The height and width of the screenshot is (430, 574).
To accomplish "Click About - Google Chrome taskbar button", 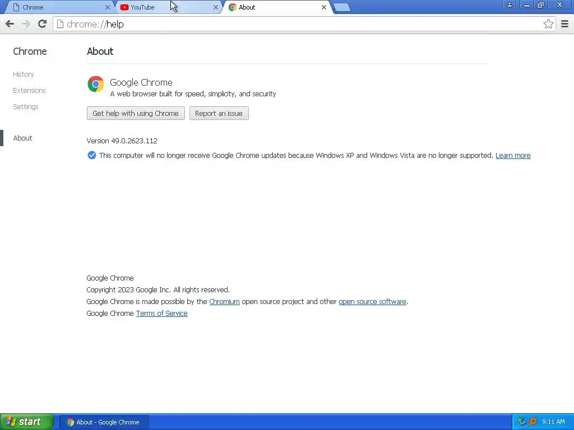I will pyautogui.click(x=104, y=422).
